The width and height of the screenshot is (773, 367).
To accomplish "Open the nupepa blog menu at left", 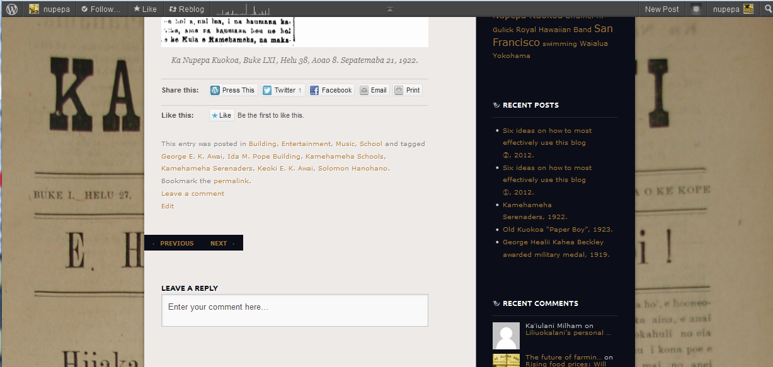I will tap(50, 9).
